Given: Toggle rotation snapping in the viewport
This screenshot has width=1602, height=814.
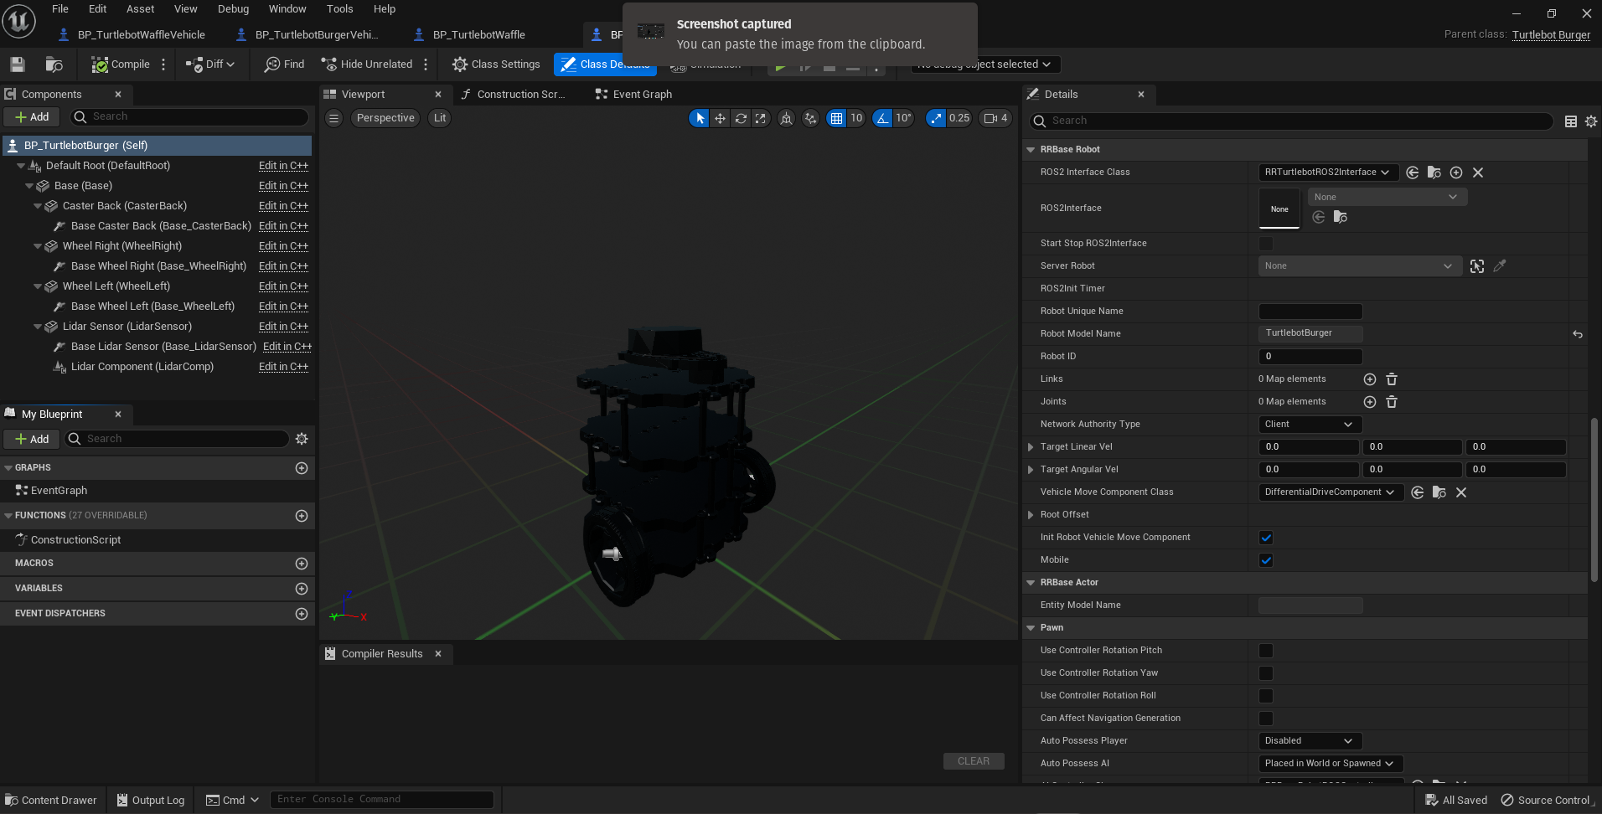Looking at the screenshot, I should point(882,119).
